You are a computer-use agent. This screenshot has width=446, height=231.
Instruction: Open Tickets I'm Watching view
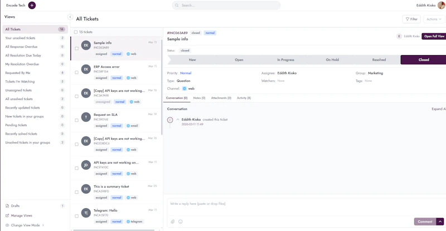[x=35, y=82]
